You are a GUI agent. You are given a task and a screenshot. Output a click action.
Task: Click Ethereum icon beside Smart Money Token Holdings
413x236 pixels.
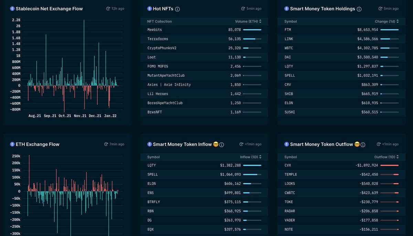click(287, 9)
